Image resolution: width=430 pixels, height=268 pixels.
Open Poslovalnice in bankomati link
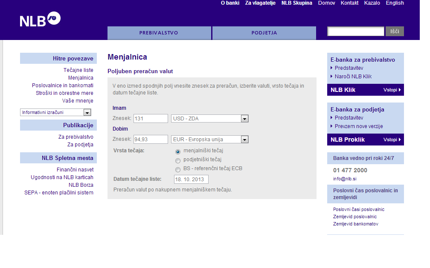click(x=63, y=86)
